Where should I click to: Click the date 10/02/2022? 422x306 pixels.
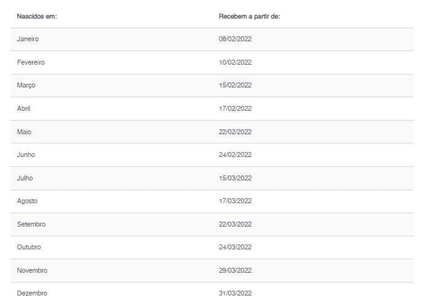click(235, 63)
